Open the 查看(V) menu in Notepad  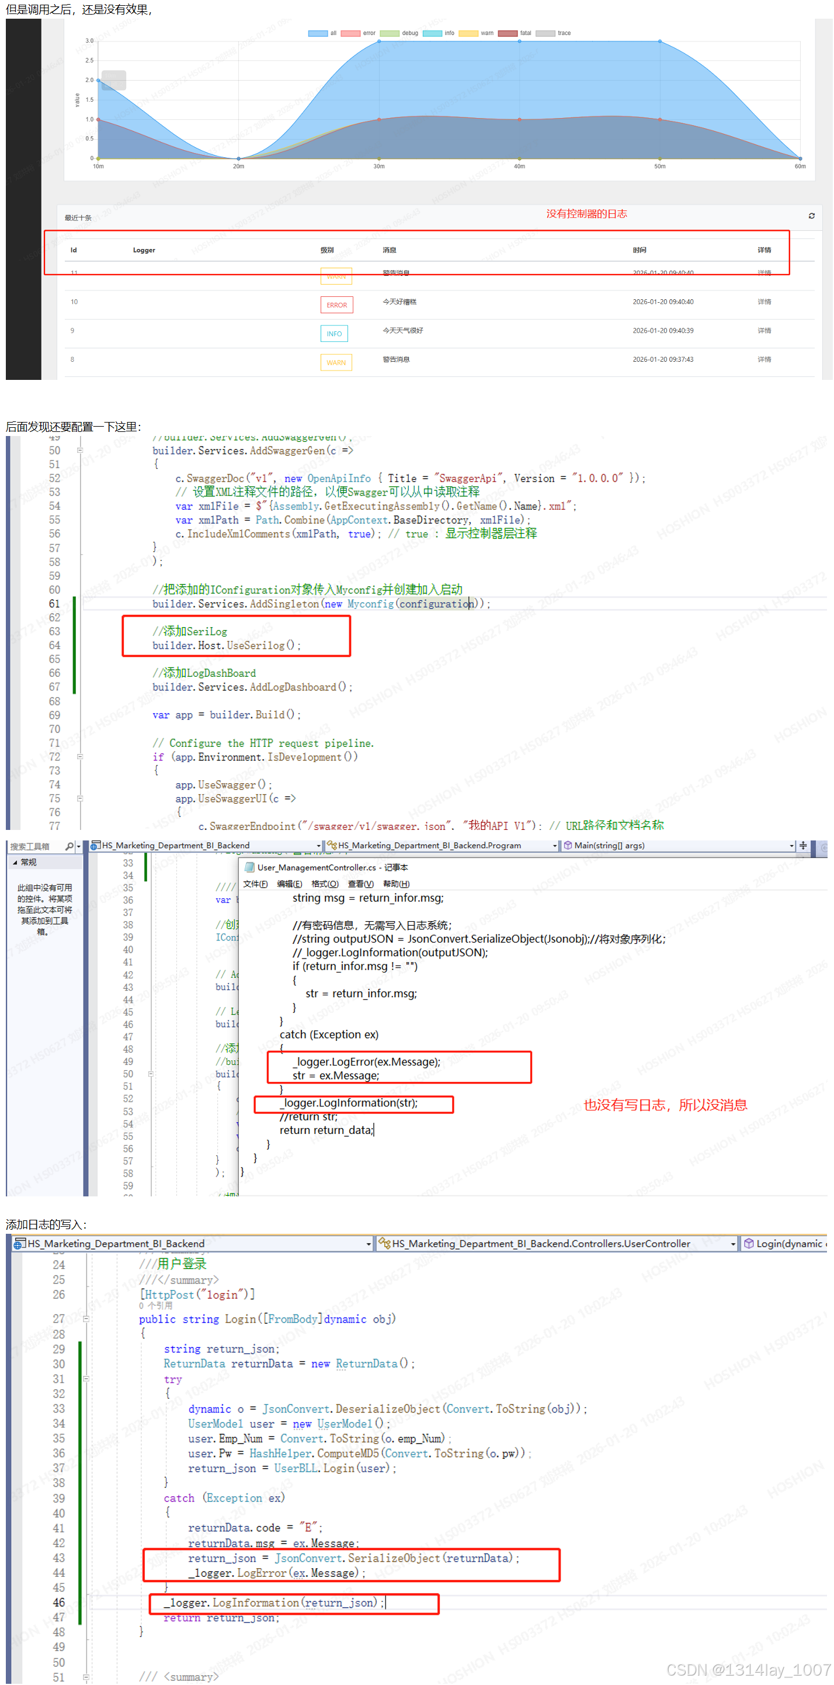(361, 884)
